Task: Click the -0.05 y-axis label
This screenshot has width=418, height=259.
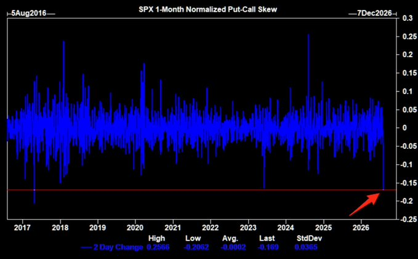Action: [x=409, y=146]
